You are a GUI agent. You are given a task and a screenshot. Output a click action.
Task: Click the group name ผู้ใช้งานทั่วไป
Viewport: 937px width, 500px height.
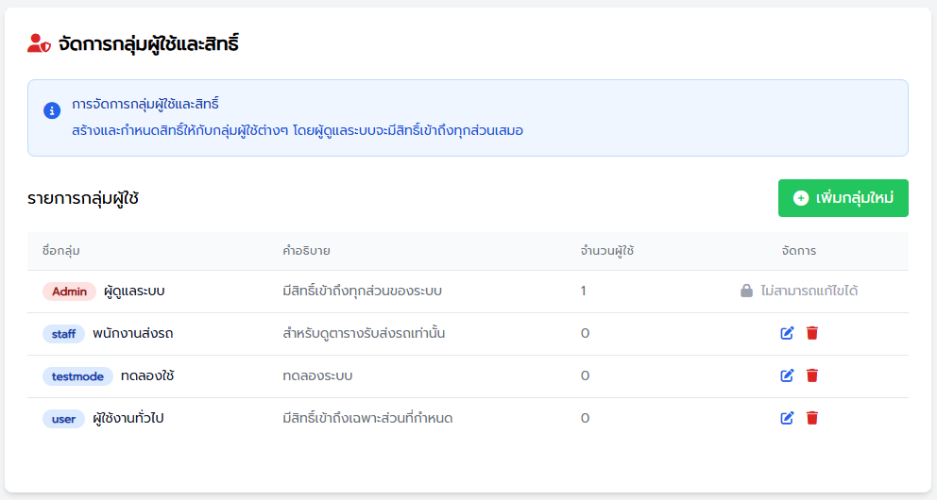[x=128, y=418]
